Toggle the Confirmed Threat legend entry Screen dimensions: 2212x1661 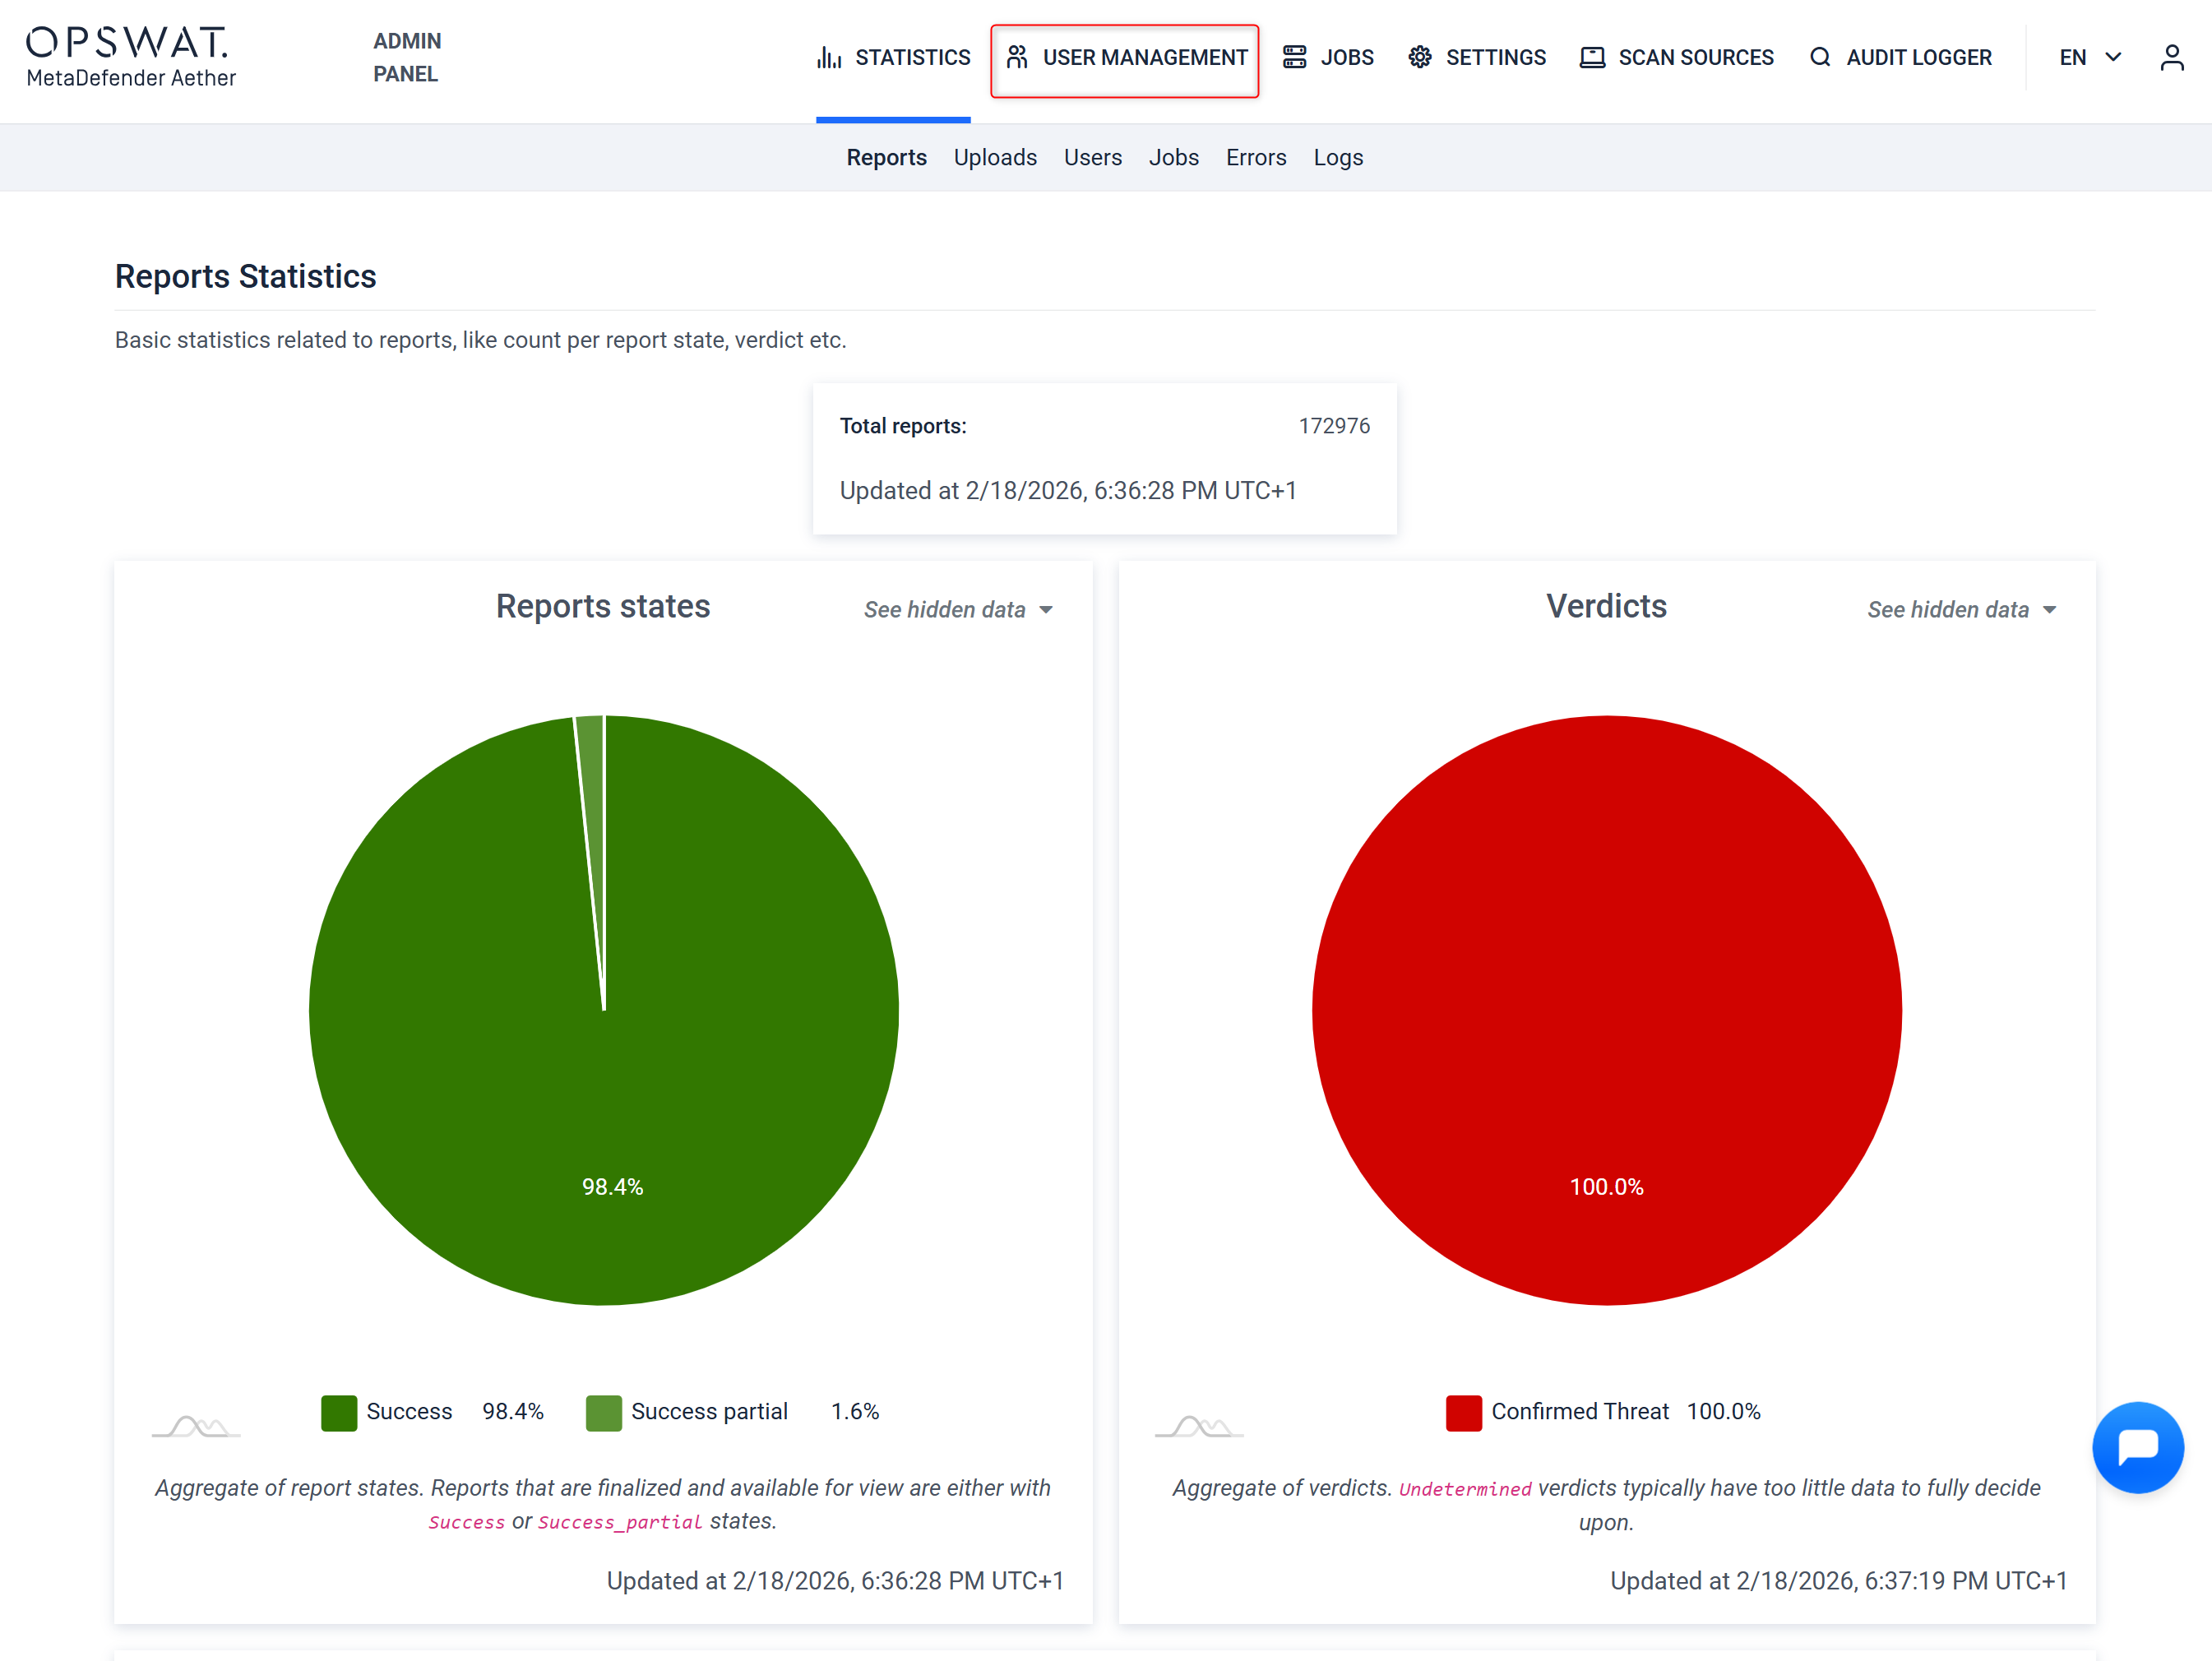(1557, 1411)
